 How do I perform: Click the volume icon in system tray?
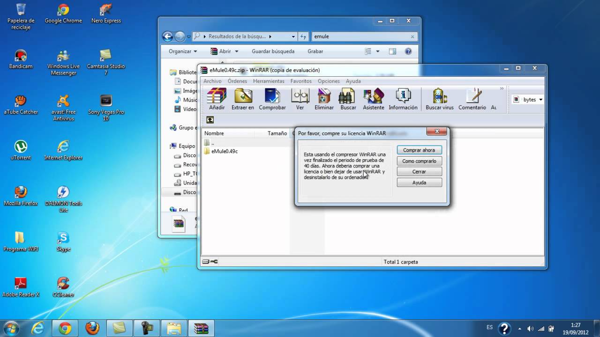coord(530,328)
